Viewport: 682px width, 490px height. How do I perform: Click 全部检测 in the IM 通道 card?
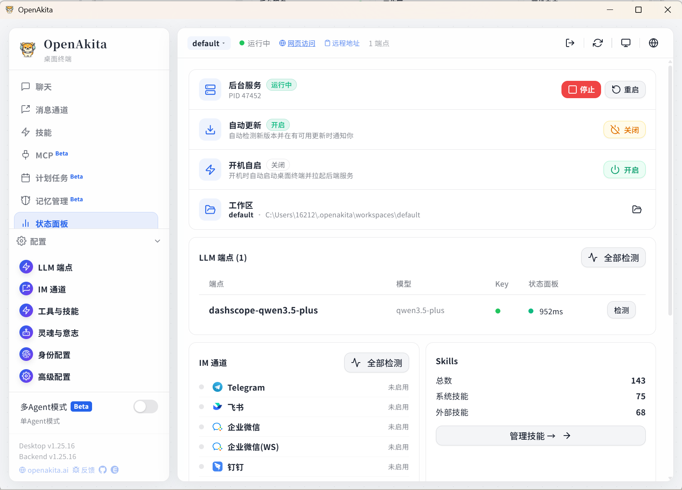[377, 363]
